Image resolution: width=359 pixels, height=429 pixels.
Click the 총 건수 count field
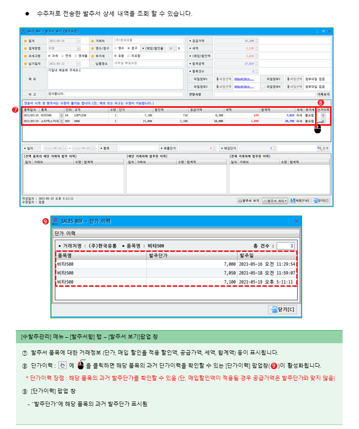(x=285, y=246)
